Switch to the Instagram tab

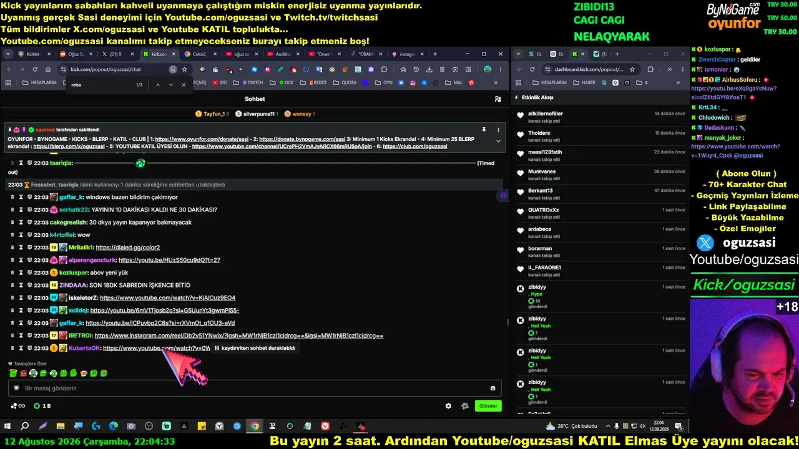tap(407, 54)
